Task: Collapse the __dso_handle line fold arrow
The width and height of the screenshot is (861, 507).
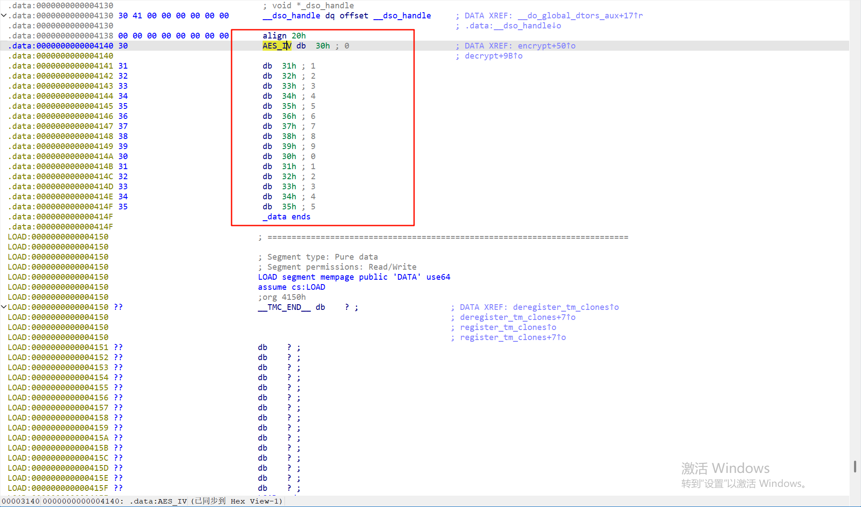Action: point(4,16)
